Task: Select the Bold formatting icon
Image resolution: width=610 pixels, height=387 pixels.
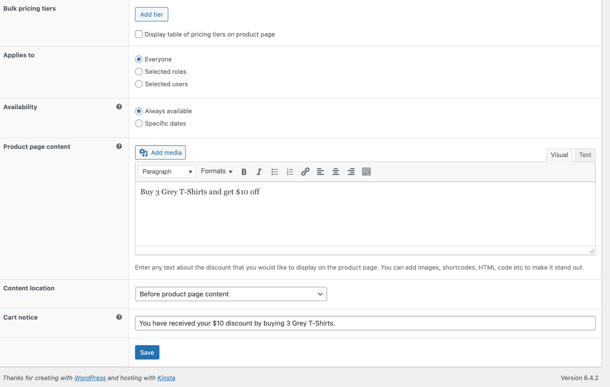Action: (x=244, y=172)
